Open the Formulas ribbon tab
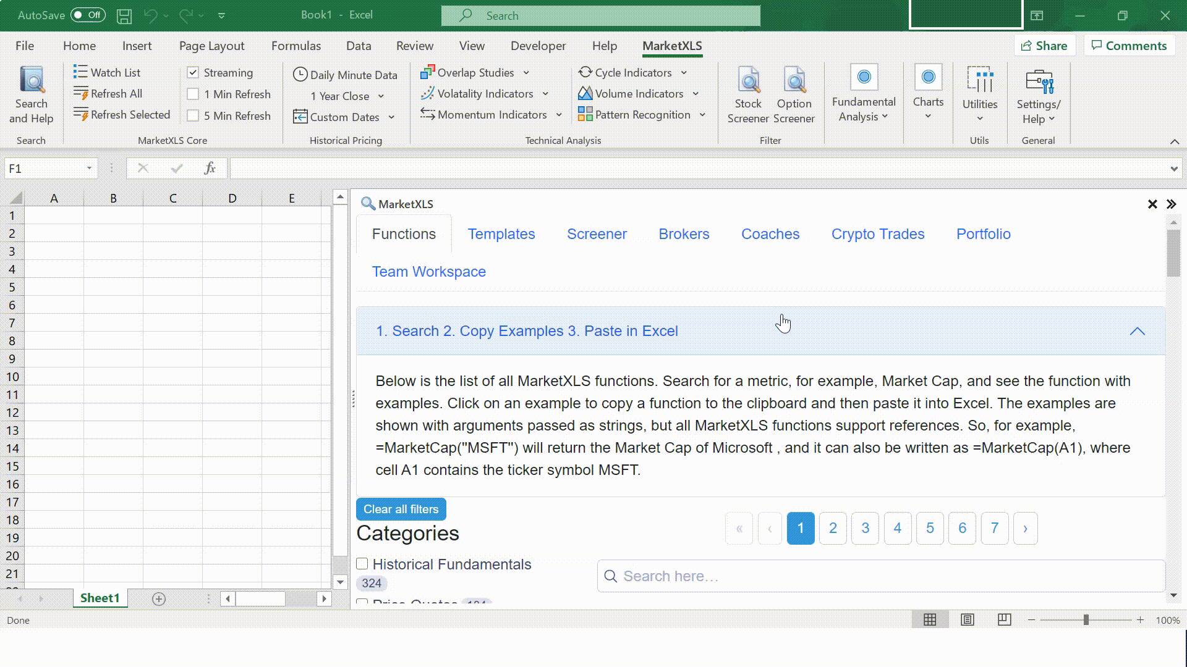The height and width of the screenshot is (667, 1187). tap(296, 46)
